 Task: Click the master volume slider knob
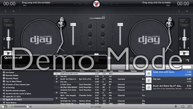tap(27, 107)
